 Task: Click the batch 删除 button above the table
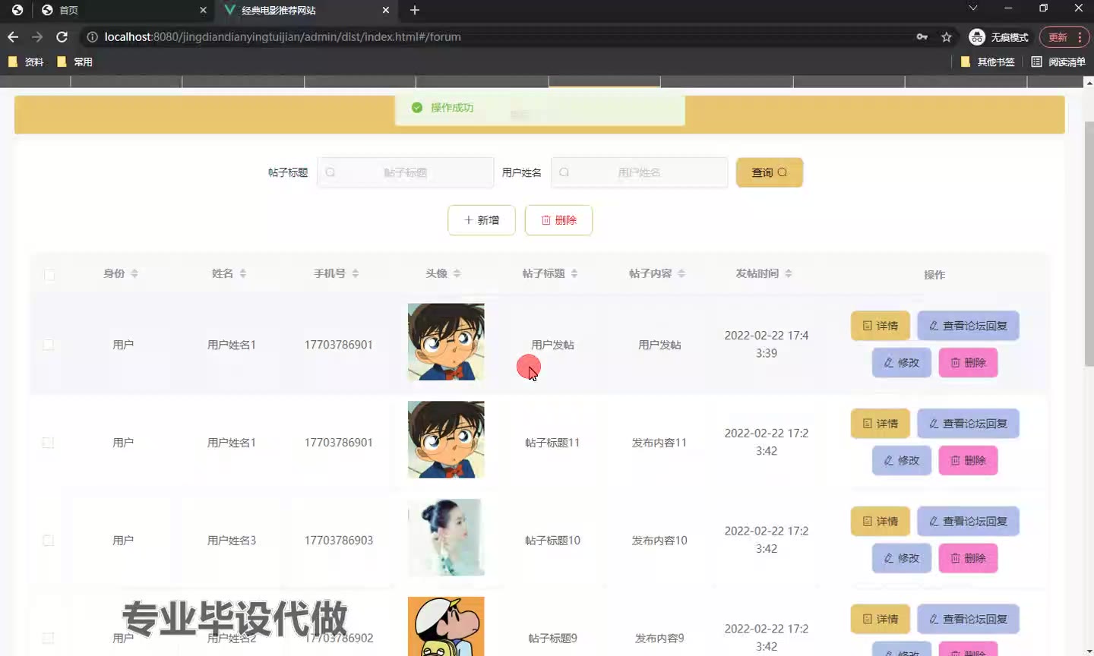tap(558, 220)
